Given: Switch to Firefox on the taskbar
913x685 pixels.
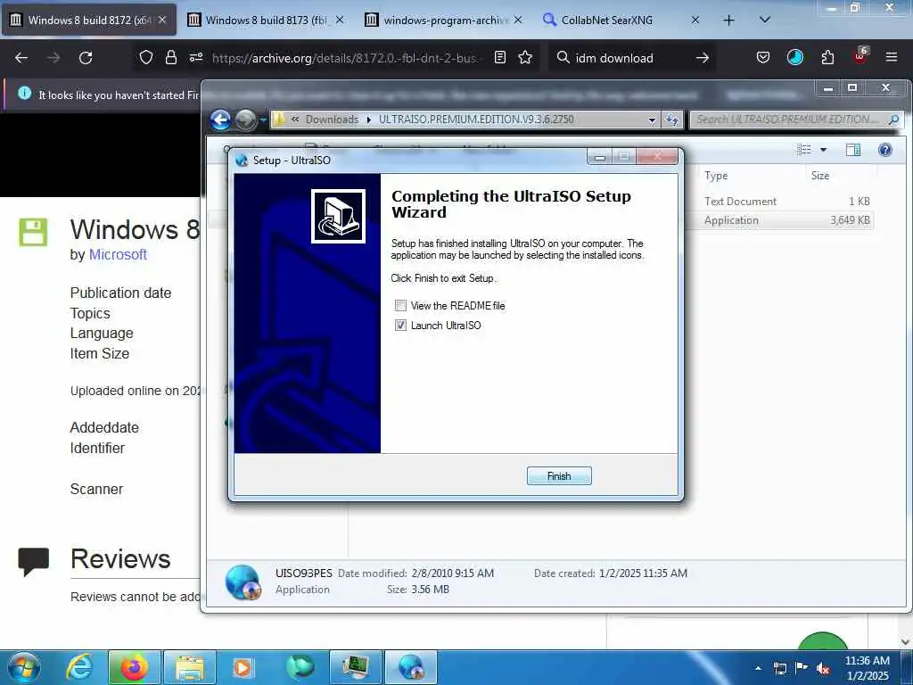Looking at the screenshot, I should coord(134,667).
